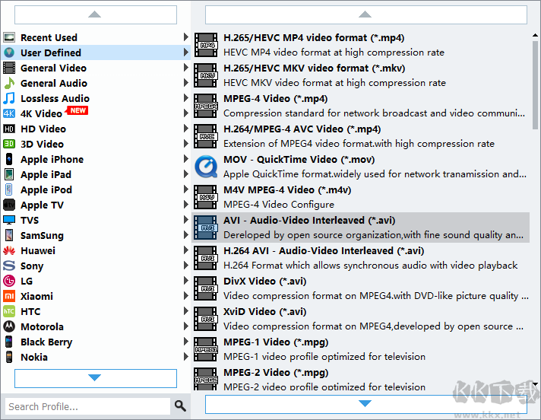Open the Motorola device category
541x420 pixels.
(x=42, y=326)
